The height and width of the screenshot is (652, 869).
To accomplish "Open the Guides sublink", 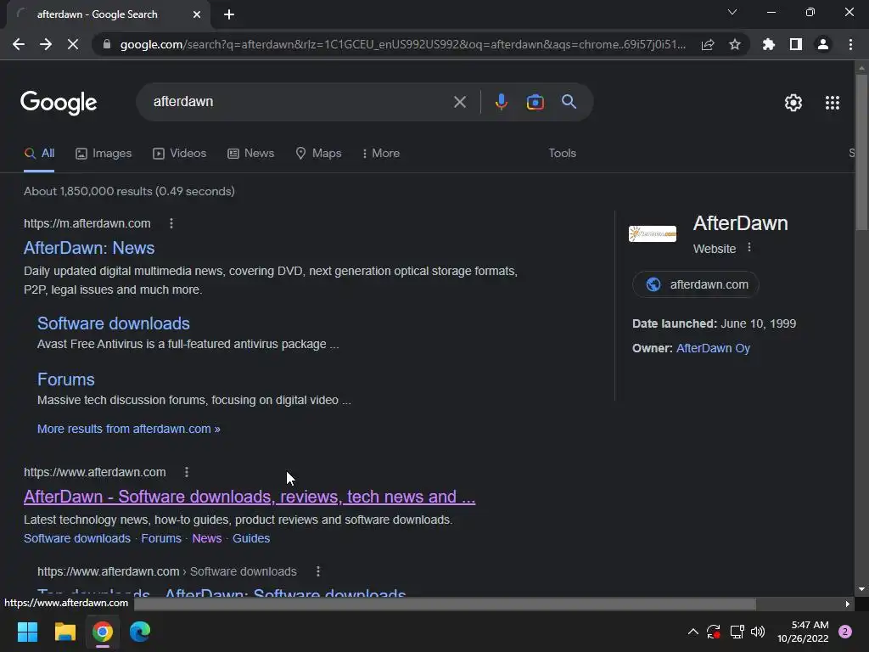I will point(251,538).
